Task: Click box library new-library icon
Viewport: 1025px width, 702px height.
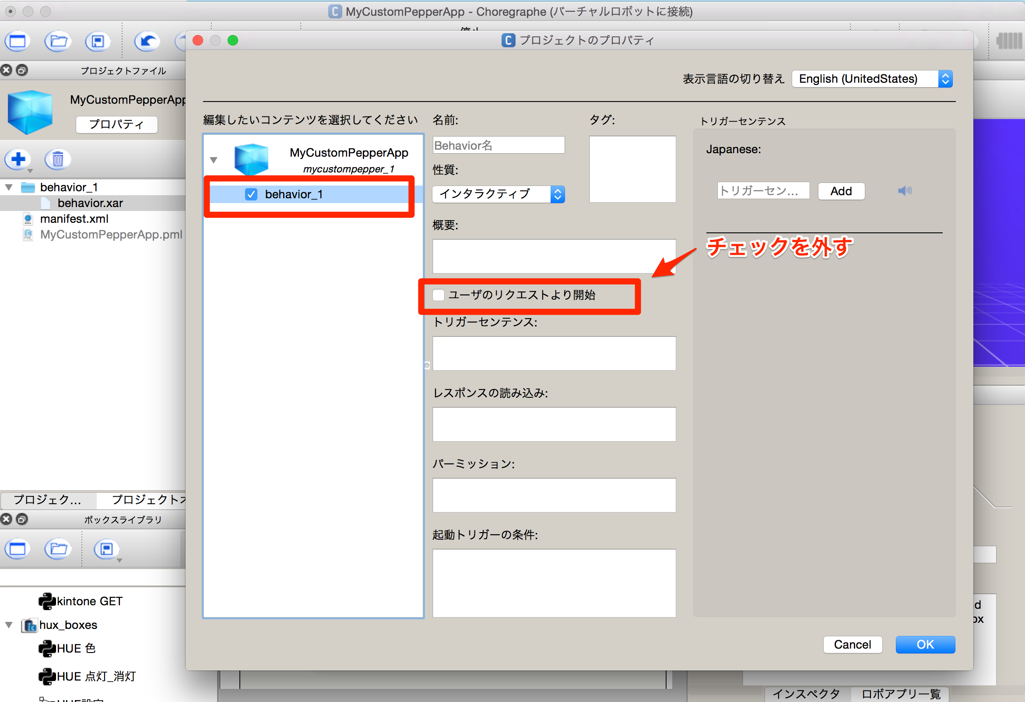Action: 18,549
